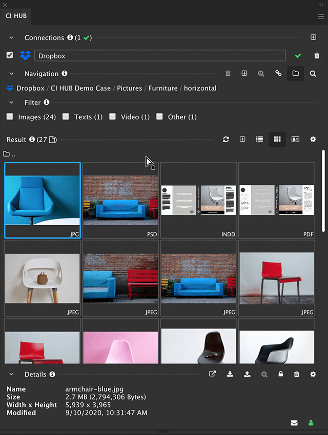Open the panel hamburger menu
Viewport: 328px width, 435px height.
tap(321, 16)
